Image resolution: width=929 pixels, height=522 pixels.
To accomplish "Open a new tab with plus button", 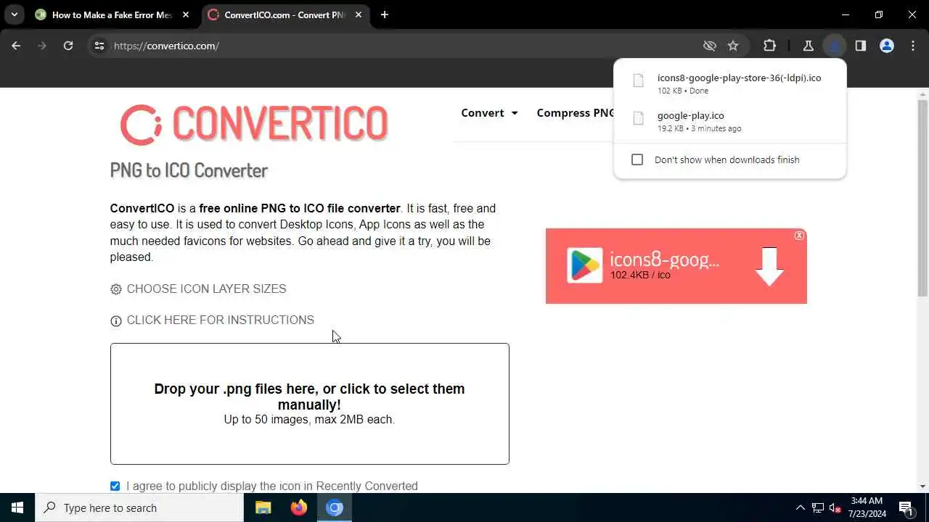I will pyautogui.click(x=385, y=14).
